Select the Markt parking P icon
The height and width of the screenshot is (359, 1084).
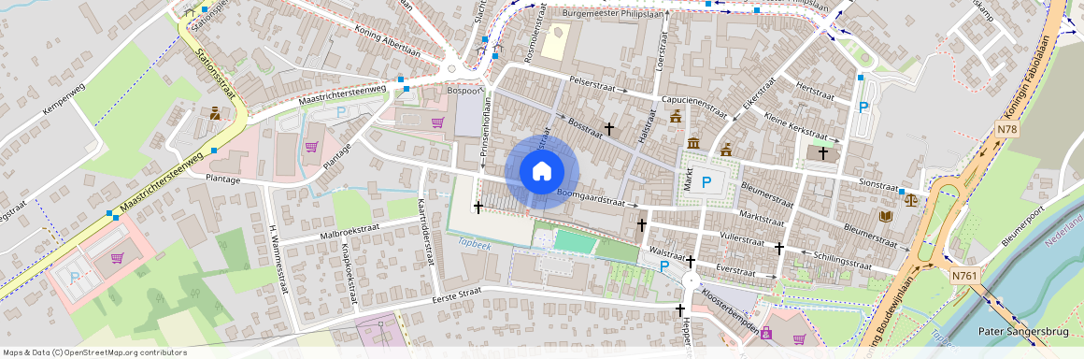(706, 182)
